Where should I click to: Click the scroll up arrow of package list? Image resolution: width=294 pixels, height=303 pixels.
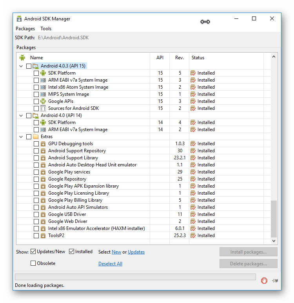coord(274,57)
